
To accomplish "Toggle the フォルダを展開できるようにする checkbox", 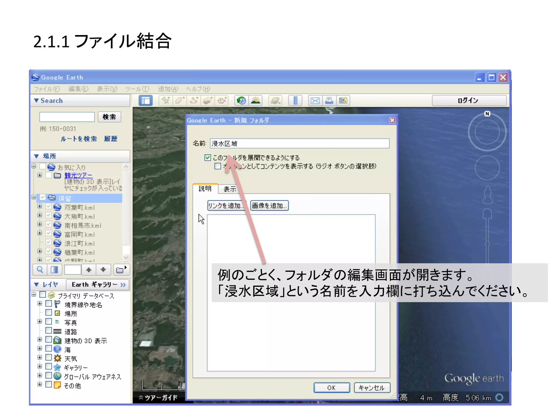I will pos(208,157).
